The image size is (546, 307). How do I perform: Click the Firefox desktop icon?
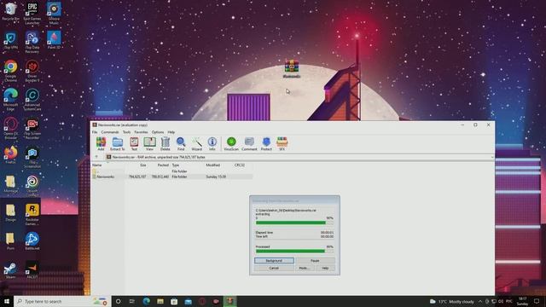click(11, 155)
